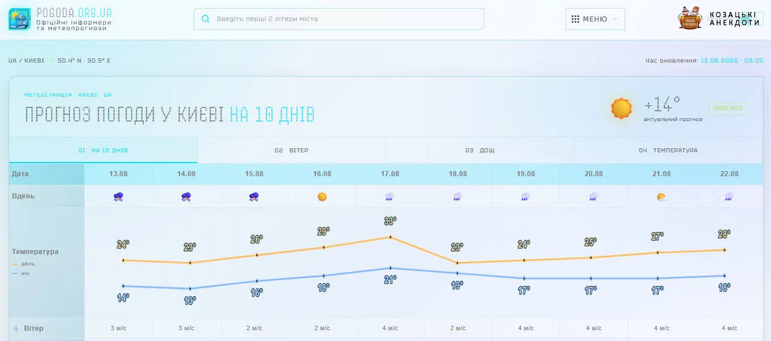The width and height of the screenshot is (771, 341).
Task: Click the date header 21.08
Action: [661, 174]
